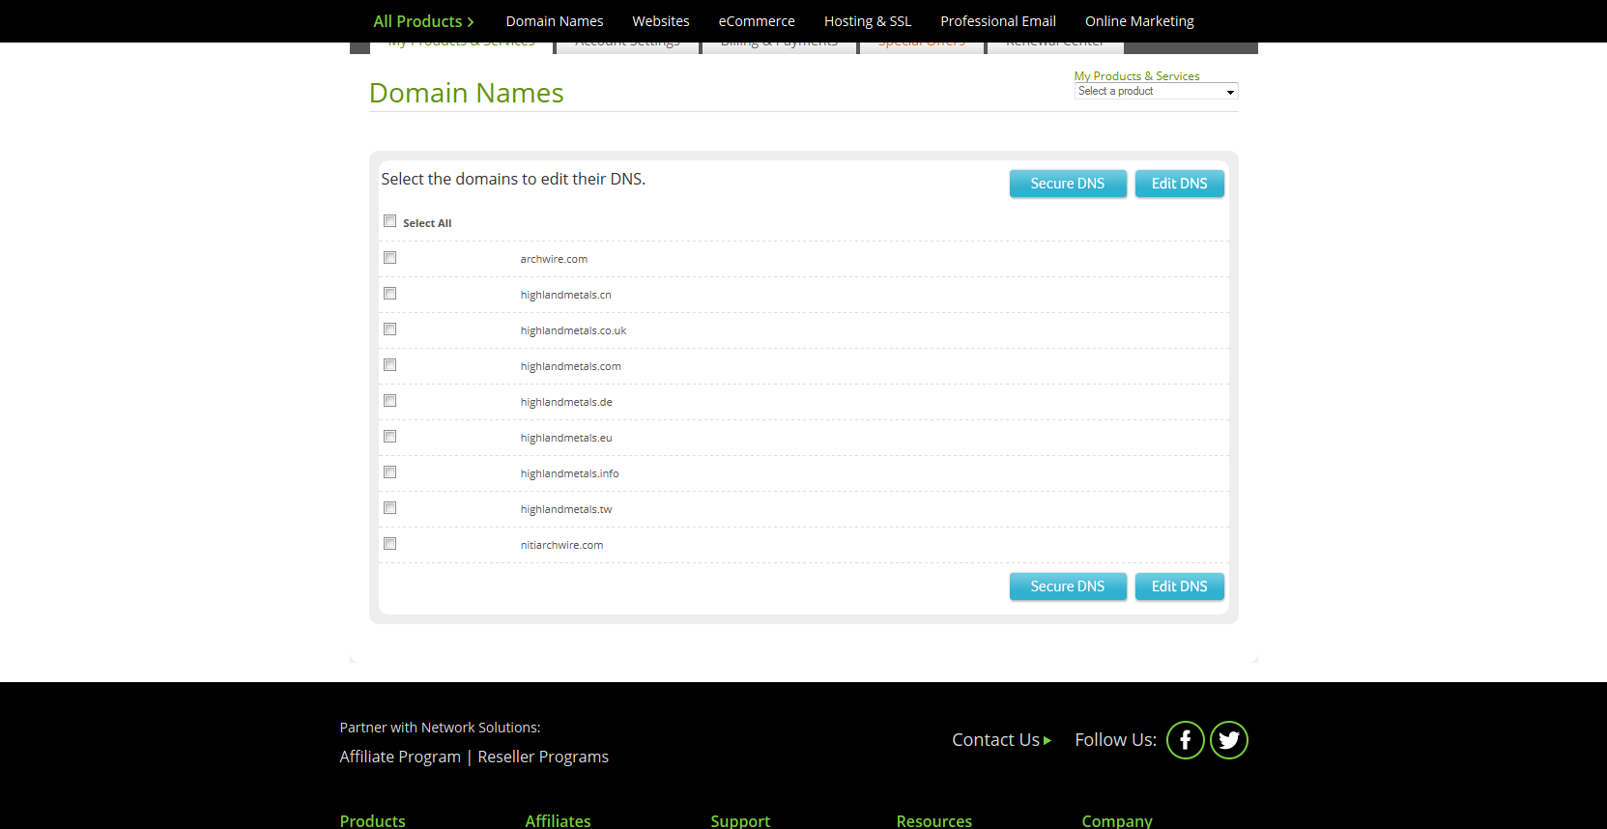The width and height of the screenshot is (1607, 829).
Task: Click the bottom Edit DNS button
Action: tap(1180, 586)
